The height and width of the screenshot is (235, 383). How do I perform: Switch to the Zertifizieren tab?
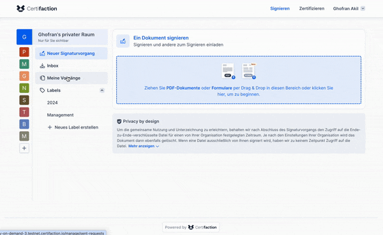312,8
